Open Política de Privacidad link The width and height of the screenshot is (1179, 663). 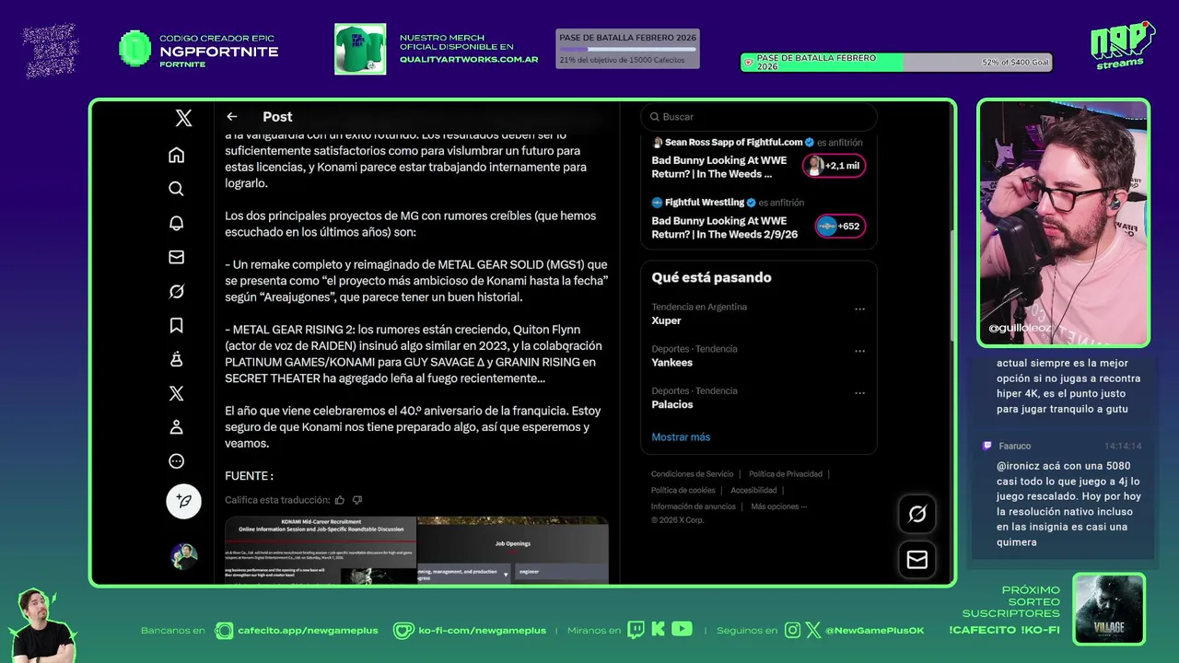click(x=786, y=474)
